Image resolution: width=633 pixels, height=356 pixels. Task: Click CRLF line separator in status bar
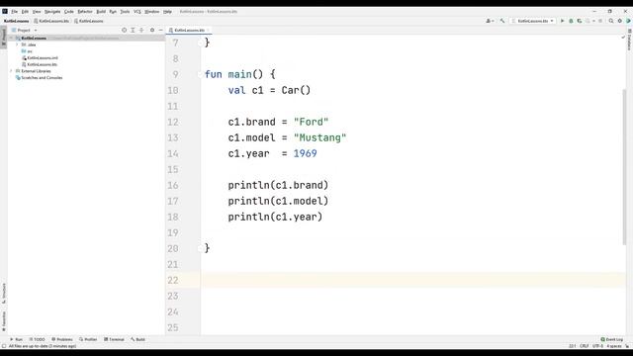pos(585,346)
